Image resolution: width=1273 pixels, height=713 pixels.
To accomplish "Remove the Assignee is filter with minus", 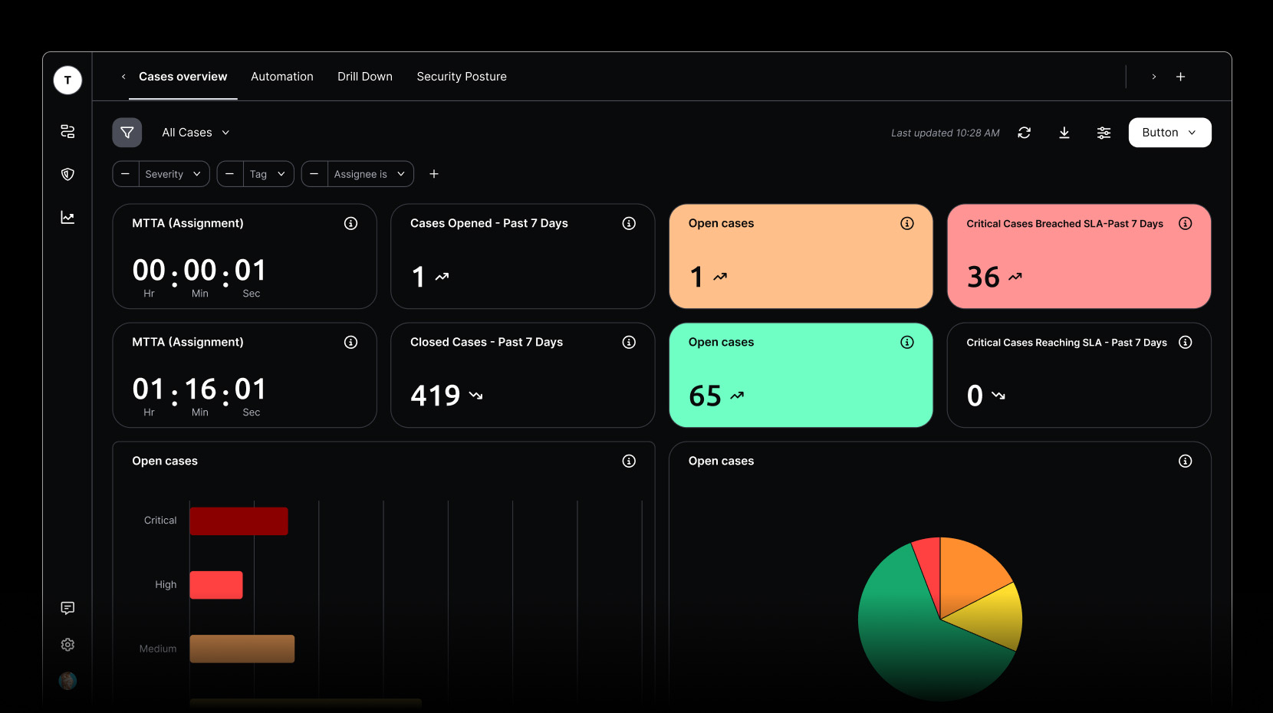I will [x=314, y=174].
